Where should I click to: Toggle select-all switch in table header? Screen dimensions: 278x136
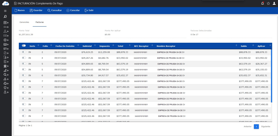click(x=24, y=46)
